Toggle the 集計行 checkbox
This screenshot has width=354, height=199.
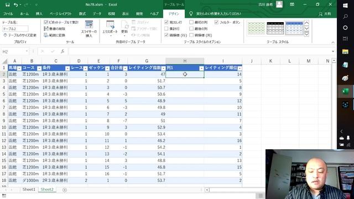166,29
